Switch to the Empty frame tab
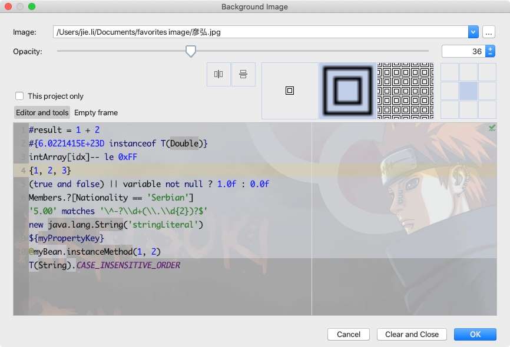This screenshot has height=347, width=510. [x=96, y=113]
